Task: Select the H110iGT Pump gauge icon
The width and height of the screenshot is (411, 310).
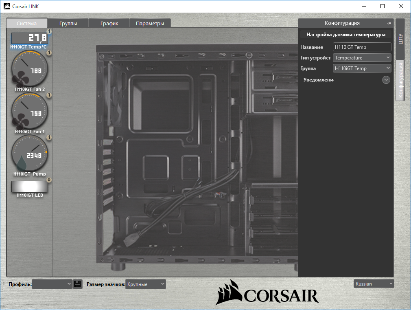Action: [30, 153]
